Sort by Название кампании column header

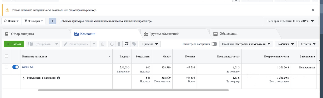34,57
